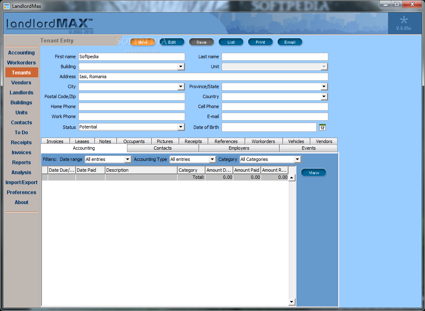Click the table scrollbar up arrow
This screenshot has height=311, width=425.
point(292,178)
